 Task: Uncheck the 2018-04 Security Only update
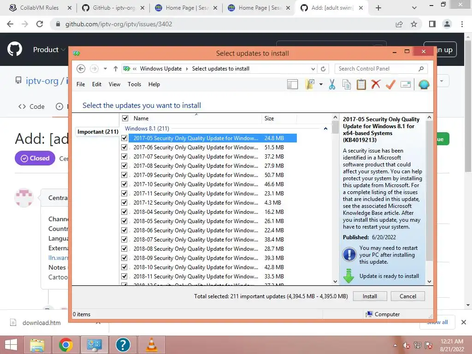tap(124, 212)
